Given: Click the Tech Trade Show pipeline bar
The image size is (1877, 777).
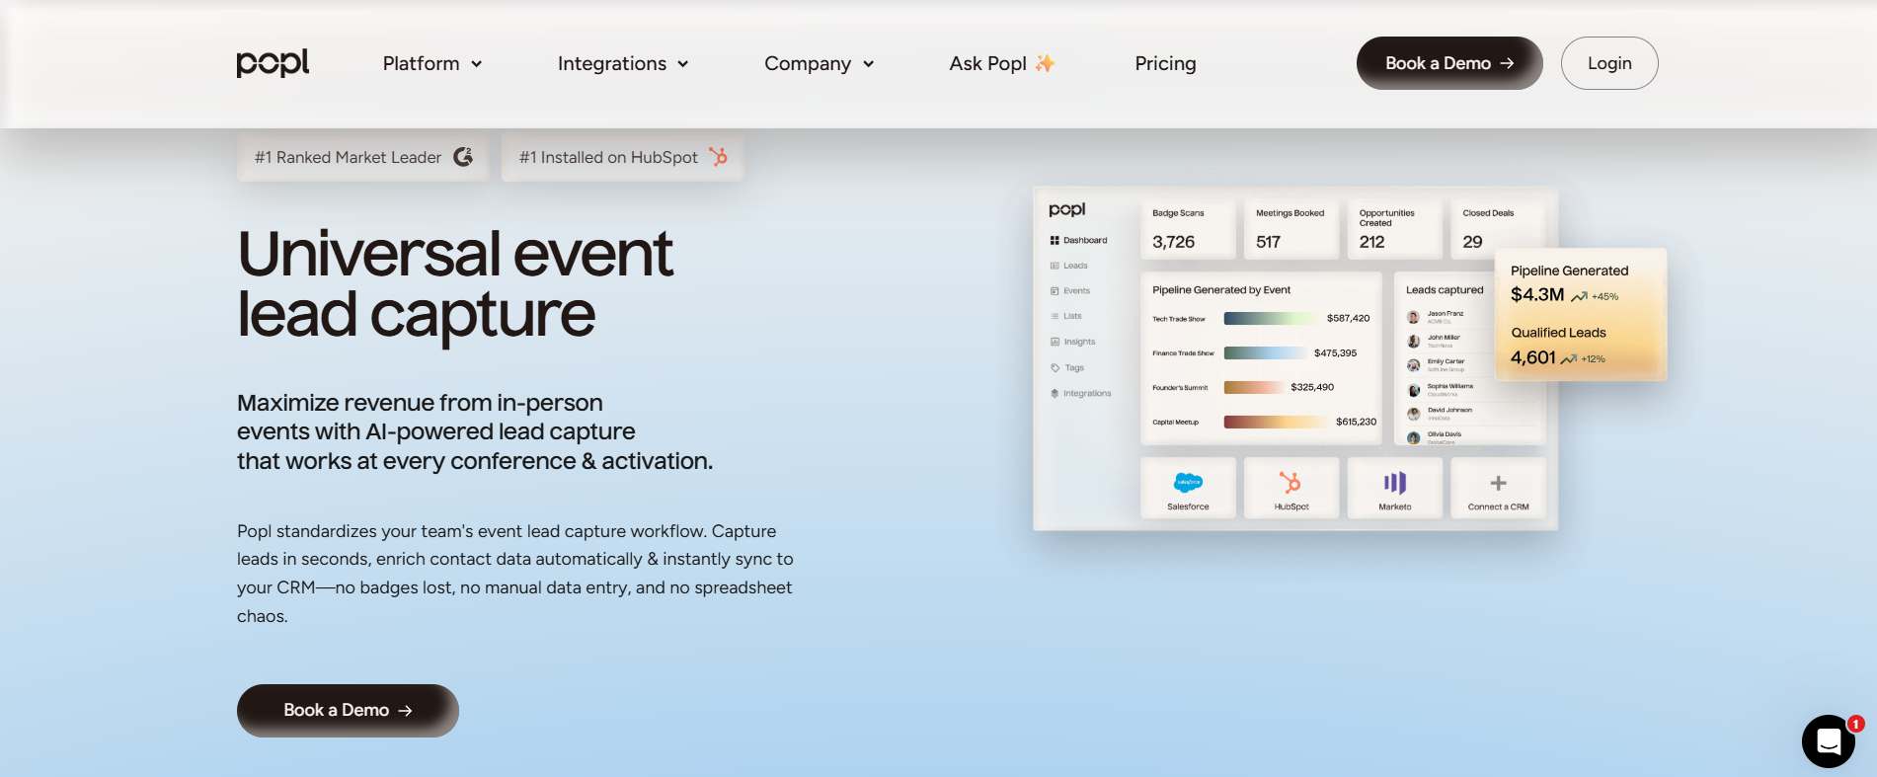Looking at the screenshot, I should click(x=1271, y=319).
